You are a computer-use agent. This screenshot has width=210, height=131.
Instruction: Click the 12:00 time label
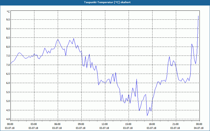click(105, 124)
